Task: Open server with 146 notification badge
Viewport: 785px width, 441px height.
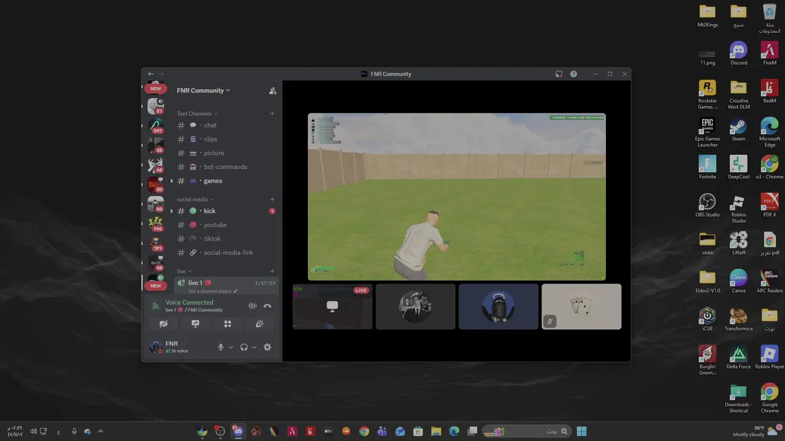Action: pos(156,224)
